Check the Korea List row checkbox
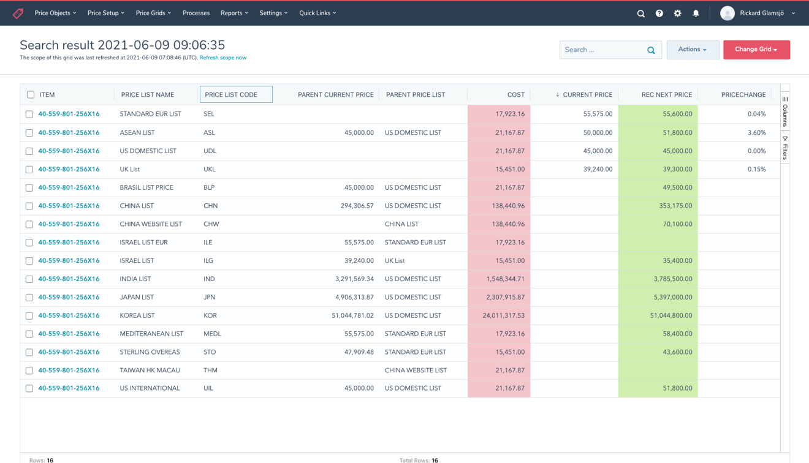 (x=29, y=316)
